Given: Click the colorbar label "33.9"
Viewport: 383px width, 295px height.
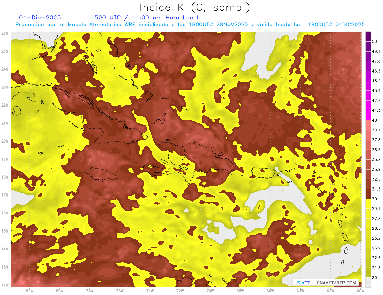Looking at the screenshot, I should 376,169.
